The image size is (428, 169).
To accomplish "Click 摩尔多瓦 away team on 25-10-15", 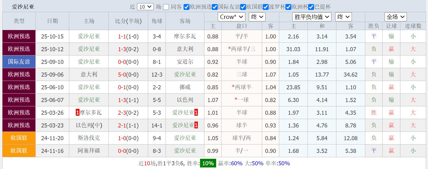I will click(x=185, y=37).
